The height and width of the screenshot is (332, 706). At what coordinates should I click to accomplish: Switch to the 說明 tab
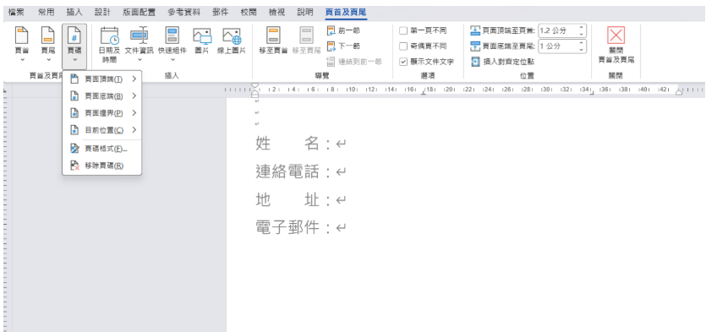(305, 13)
